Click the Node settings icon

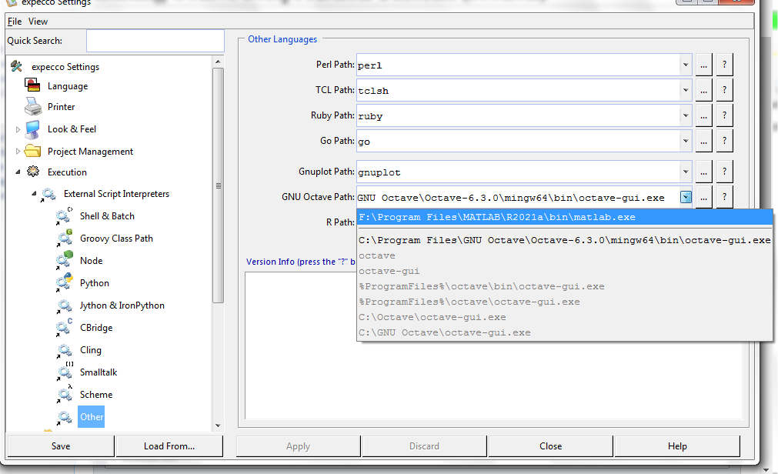coord(65,261)
